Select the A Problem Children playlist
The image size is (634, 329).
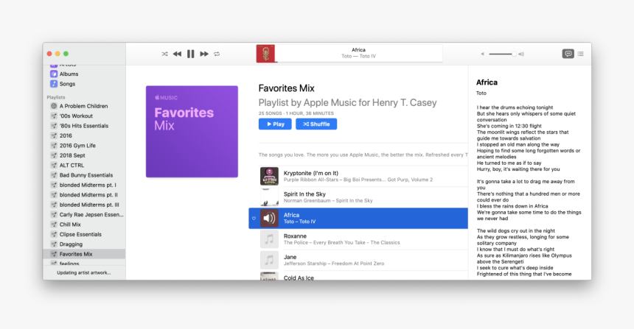(x=85, y=106)
